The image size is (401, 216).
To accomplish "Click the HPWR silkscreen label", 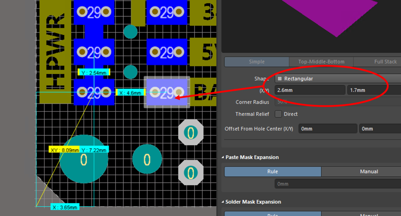I will pyautogui.click(x=55, y=52).
